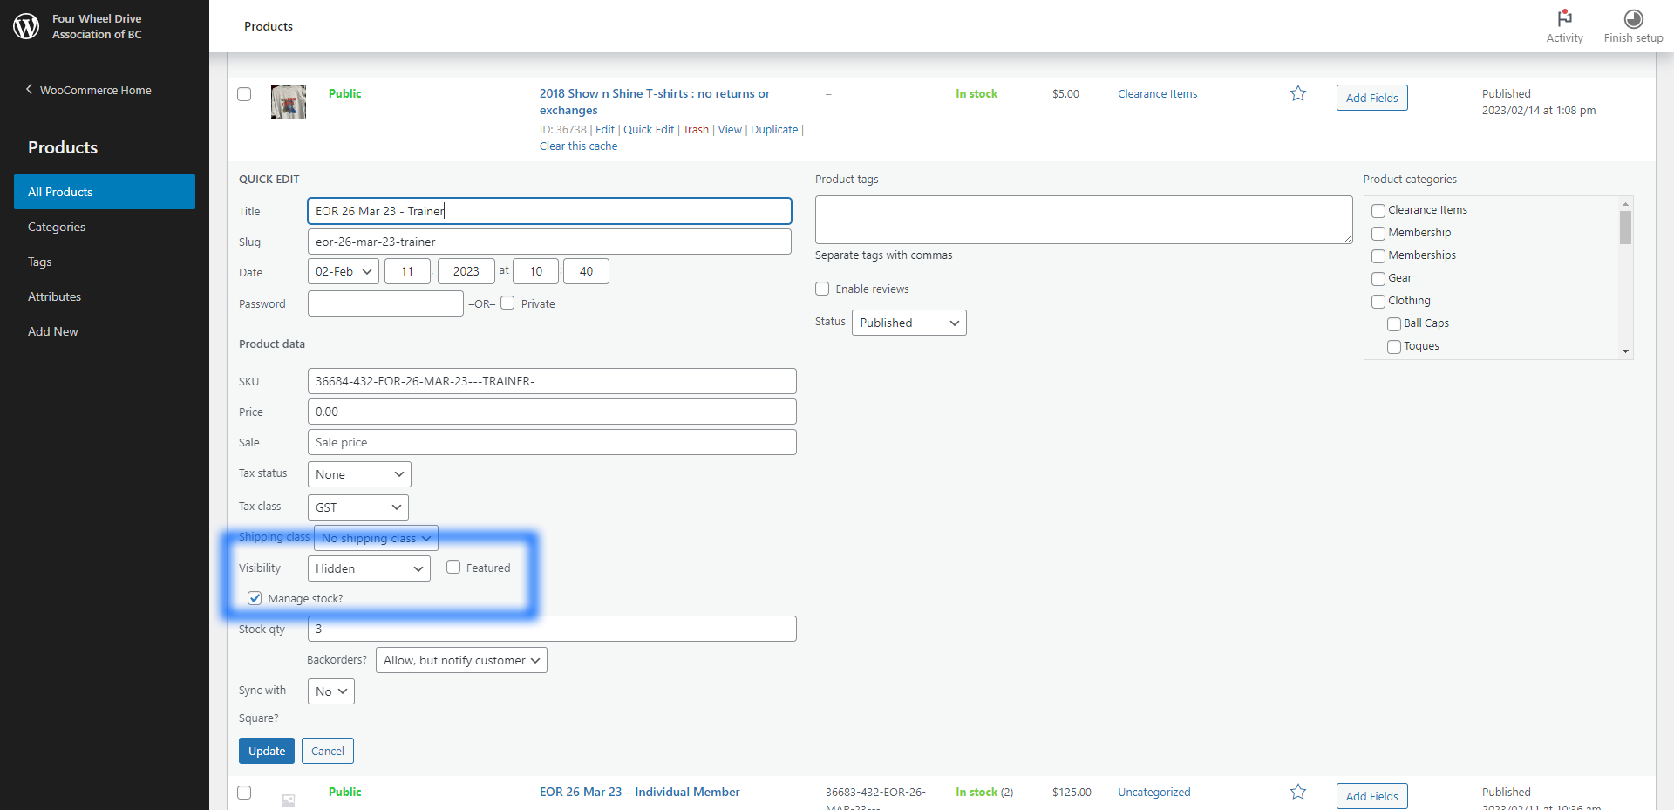Screen dimensions: 1674x810
Task: Open the Sync with Square dropdown
Action: tap(331, 691)
